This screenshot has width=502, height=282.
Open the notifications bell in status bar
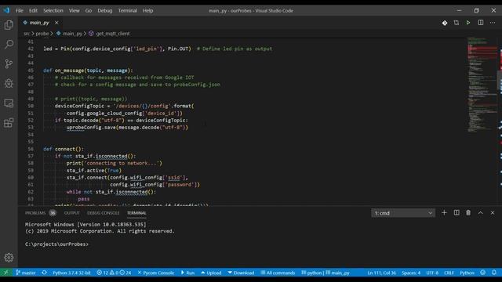[x=494, y=273]
